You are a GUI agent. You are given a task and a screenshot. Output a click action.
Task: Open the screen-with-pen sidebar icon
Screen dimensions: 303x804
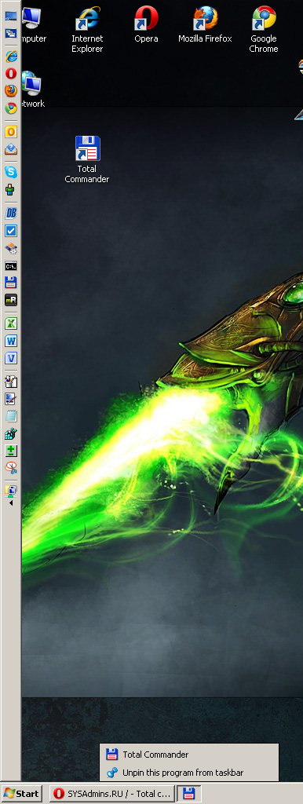[x=11, y=398]
